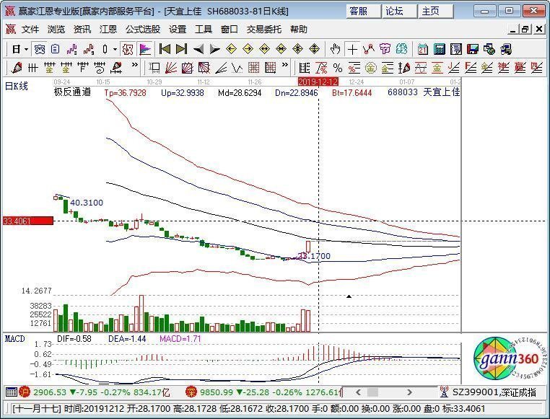This screenshot has width=550, height=419.
Task: Click the telephone toolbar icon
Action: point(40,49)
